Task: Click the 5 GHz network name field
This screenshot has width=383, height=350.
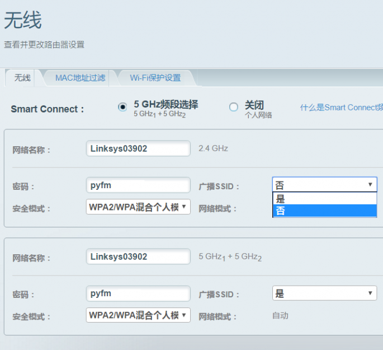Action: (x=138, y=256)
